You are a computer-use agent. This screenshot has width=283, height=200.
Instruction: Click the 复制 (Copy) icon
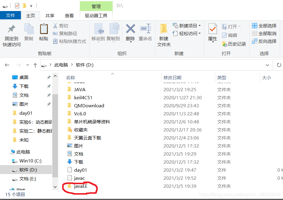tap(29, 33)
